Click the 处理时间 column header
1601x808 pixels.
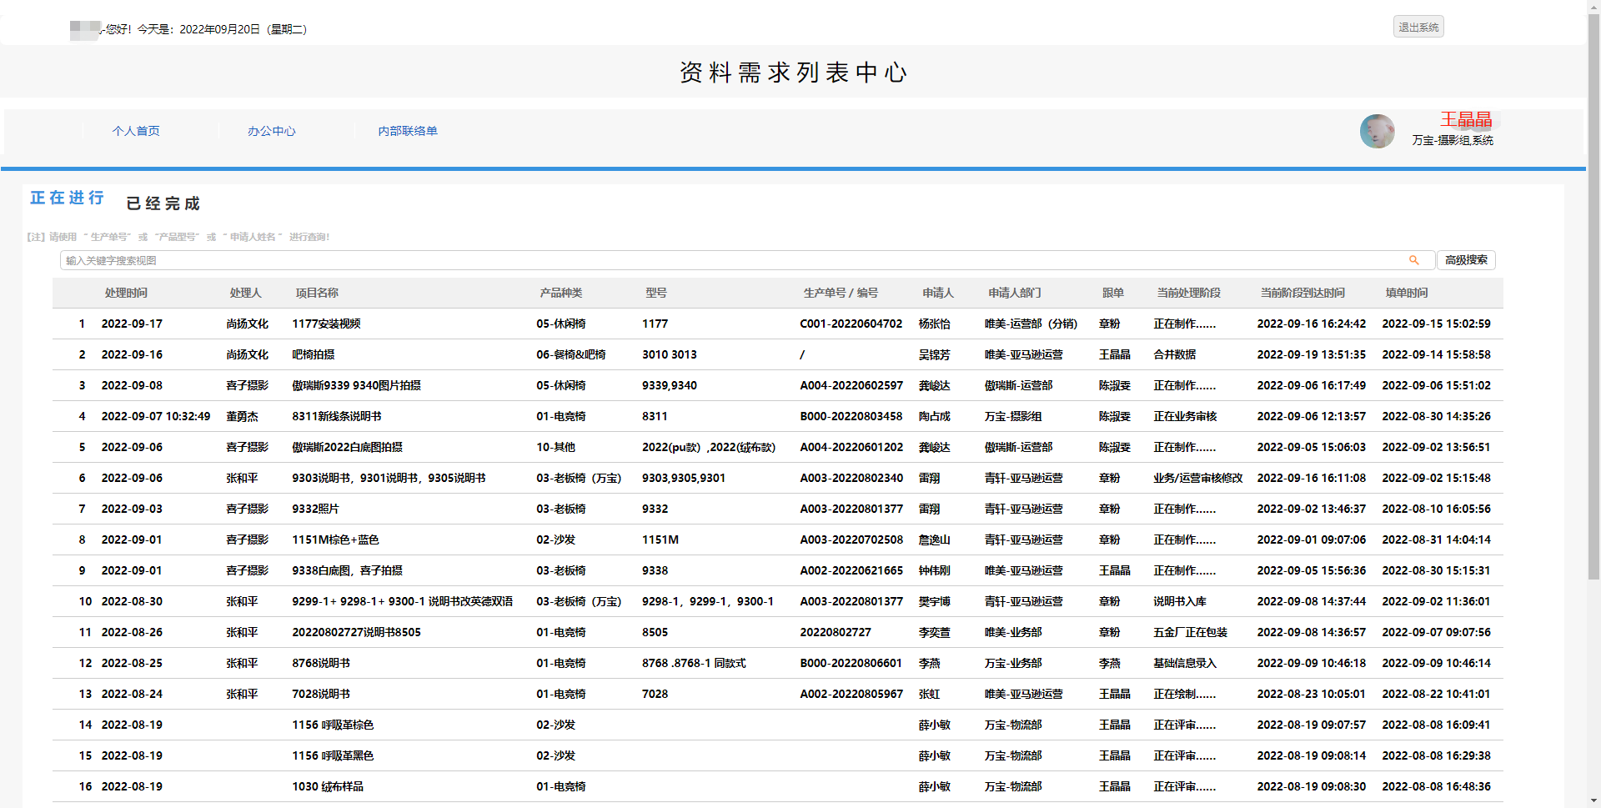[x=126, y=293]
